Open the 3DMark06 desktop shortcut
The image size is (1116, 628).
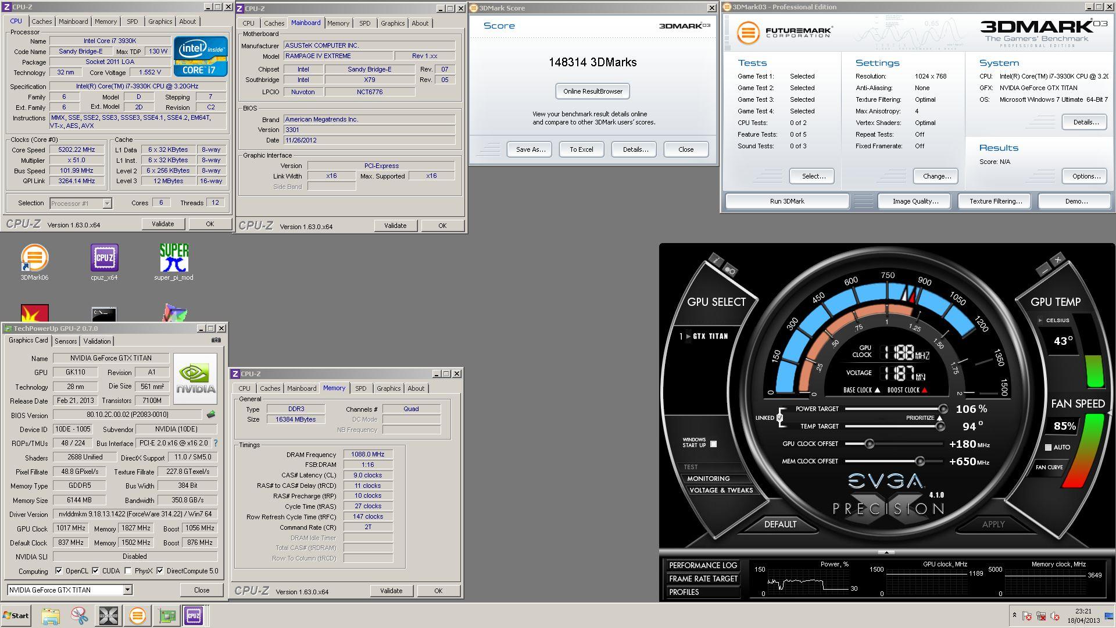[34, 262]
